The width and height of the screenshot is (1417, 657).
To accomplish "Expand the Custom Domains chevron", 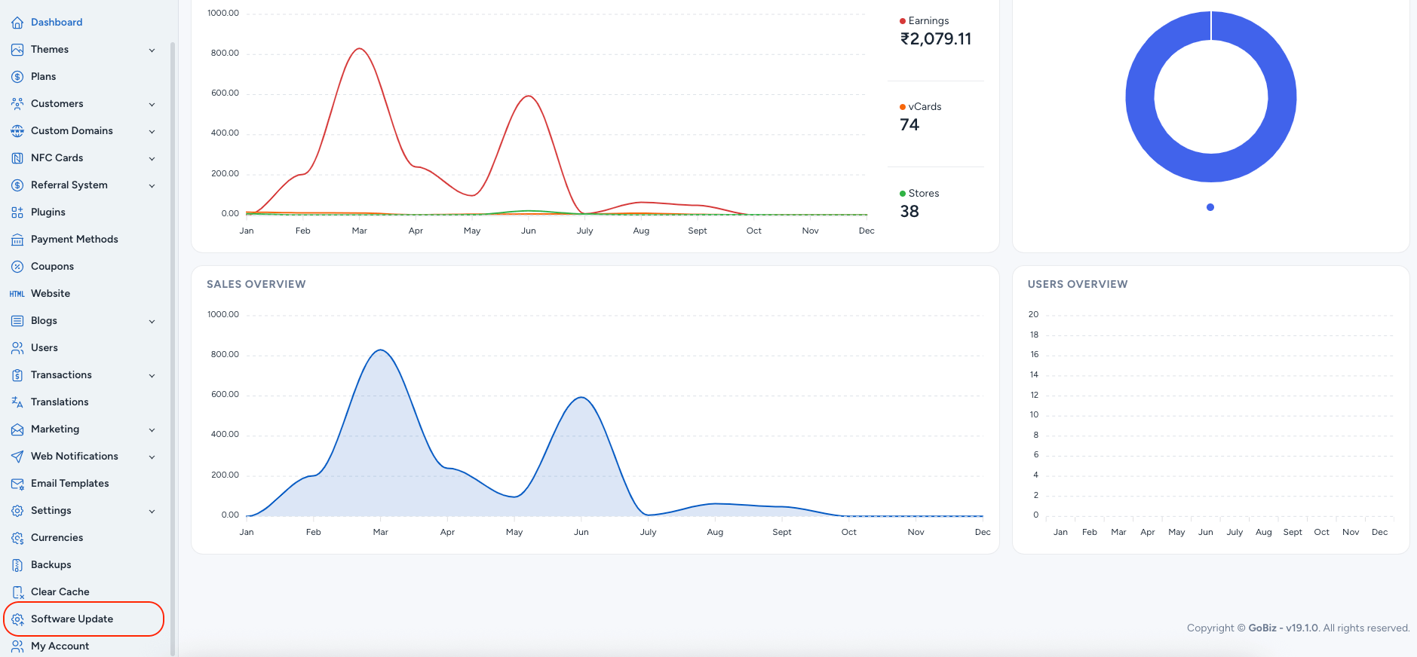I will click(x=152, y=132).
